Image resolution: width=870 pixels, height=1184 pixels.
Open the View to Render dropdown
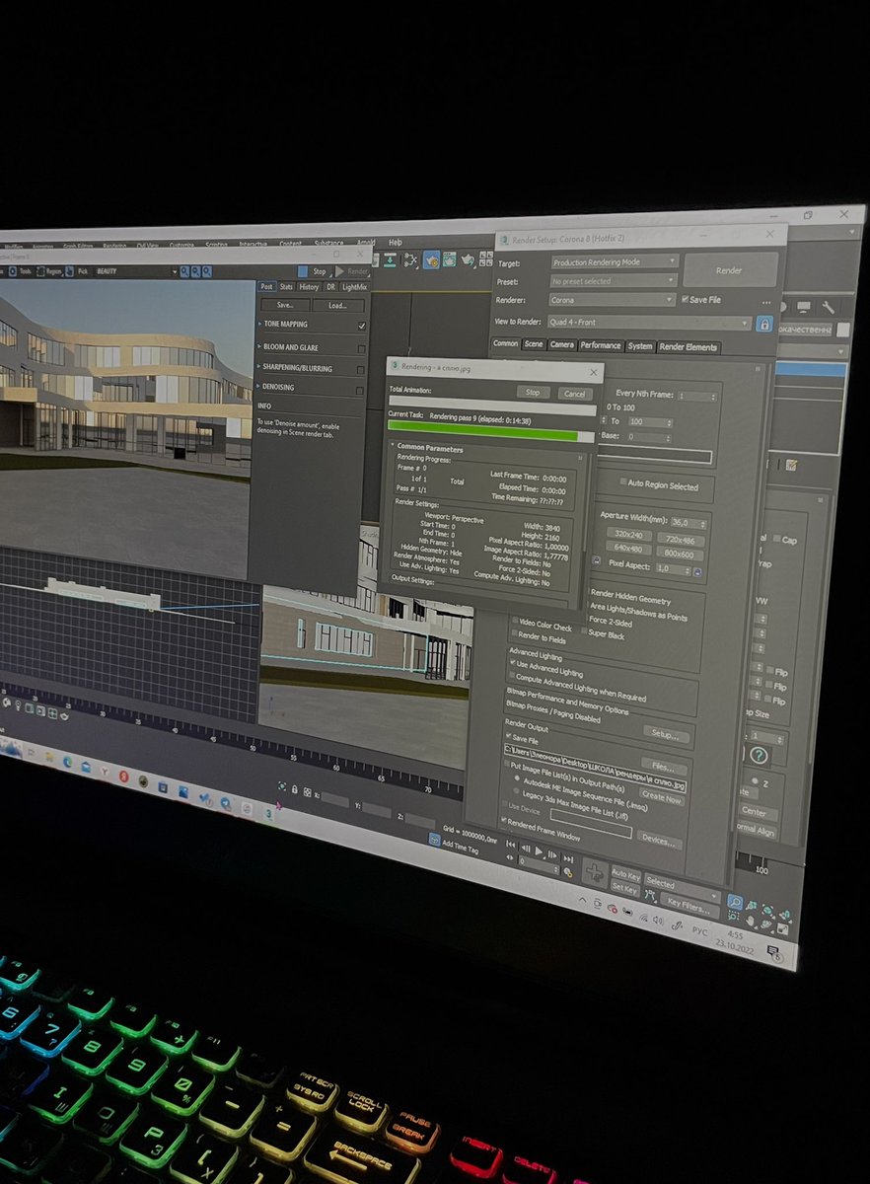(x=650, y=323)
